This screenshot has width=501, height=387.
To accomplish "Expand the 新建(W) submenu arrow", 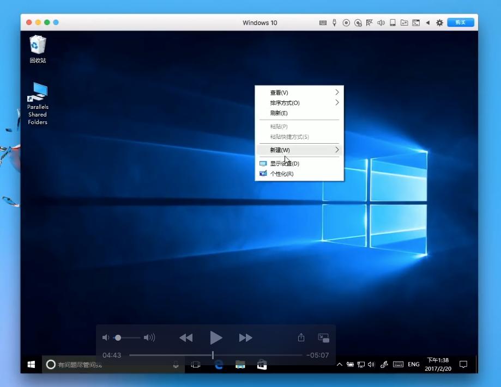I will pyautogui.click(x=337, y=150).
